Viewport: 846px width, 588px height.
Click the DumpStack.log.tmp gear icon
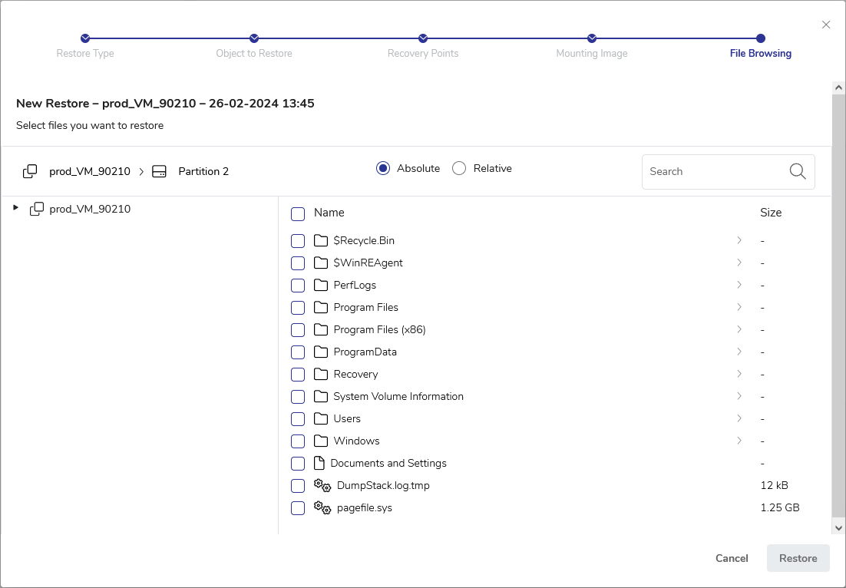322,486
